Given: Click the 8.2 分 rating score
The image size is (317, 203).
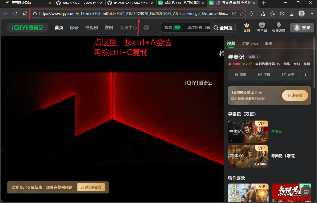Looking at the screenshot, I should (x=247, y=64).
